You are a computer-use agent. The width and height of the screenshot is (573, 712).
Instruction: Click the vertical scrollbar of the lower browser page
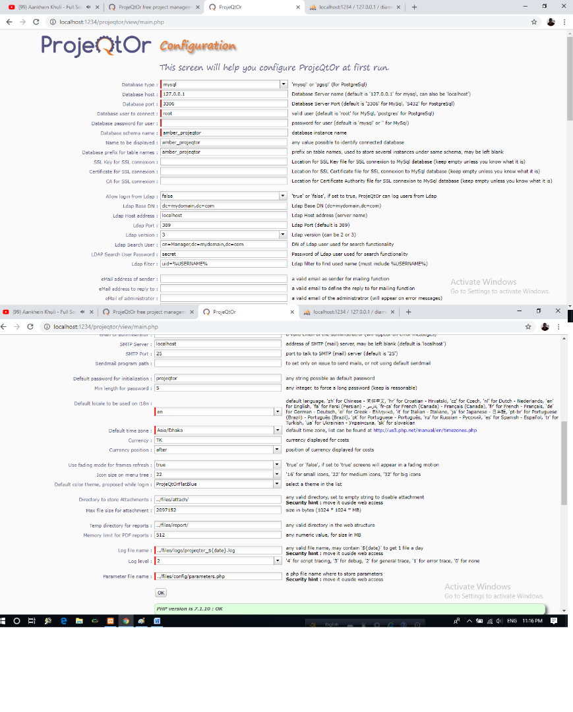point(564,463)
